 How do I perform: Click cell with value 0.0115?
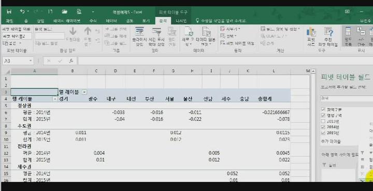[x=274, y=133]
